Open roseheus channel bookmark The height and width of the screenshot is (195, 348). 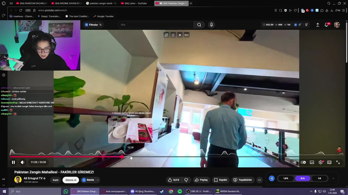[x=22, y=16]
